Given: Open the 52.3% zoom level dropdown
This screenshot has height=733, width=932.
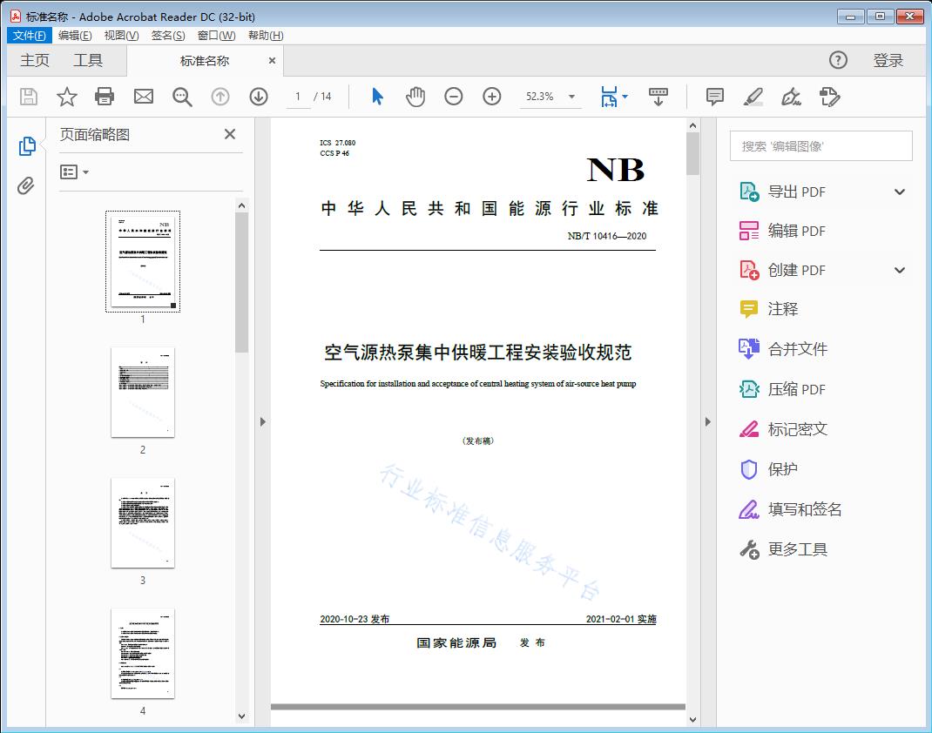Looking at the screenshot, I should [571, 97].
